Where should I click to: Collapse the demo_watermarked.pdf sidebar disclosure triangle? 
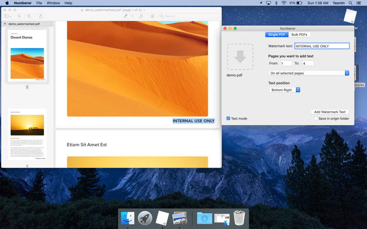point(5,24)
